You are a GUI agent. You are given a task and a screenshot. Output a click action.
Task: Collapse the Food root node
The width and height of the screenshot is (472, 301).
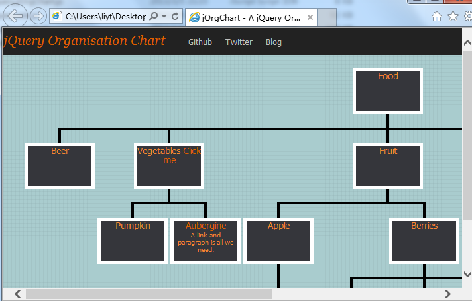click(x=388, y=91)
